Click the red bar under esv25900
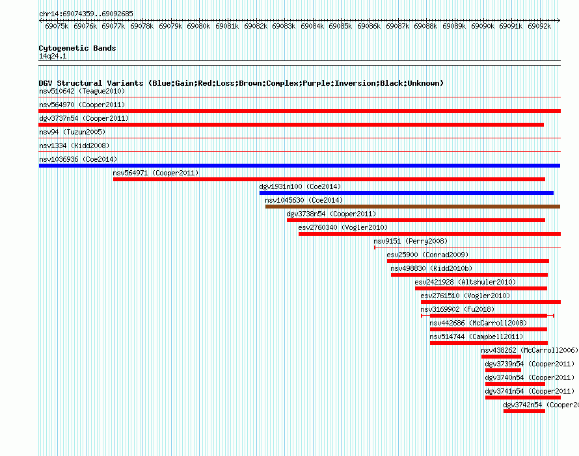 pyautogui.click(x=468, y=261)
